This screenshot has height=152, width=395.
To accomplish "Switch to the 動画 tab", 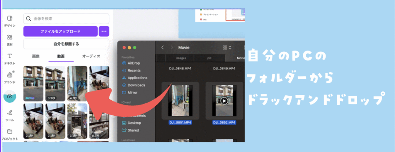I will click(x=61, y=56).
